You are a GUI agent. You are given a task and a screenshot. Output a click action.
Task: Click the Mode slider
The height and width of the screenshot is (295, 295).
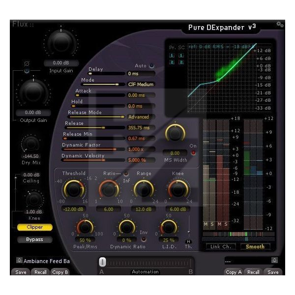[x=103, y=84]
